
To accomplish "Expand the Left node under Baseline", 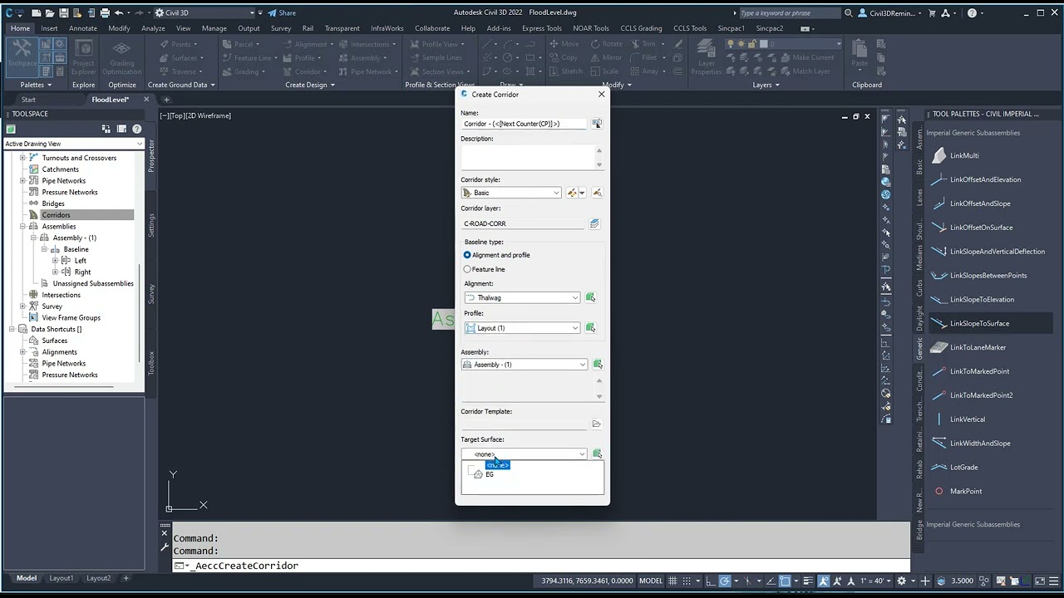I will click(x=55, y=261).
